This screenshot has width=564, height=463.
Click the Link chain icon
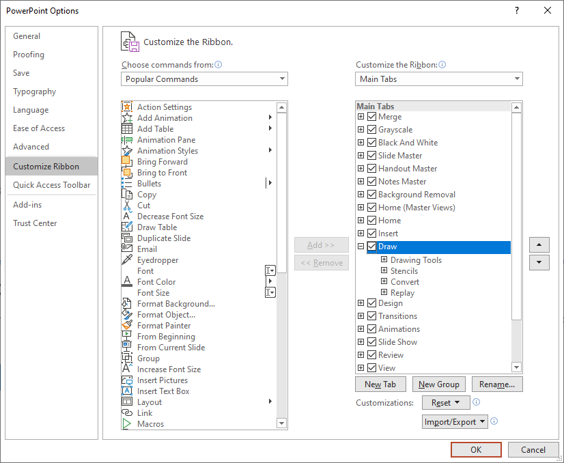coord(126,412)
